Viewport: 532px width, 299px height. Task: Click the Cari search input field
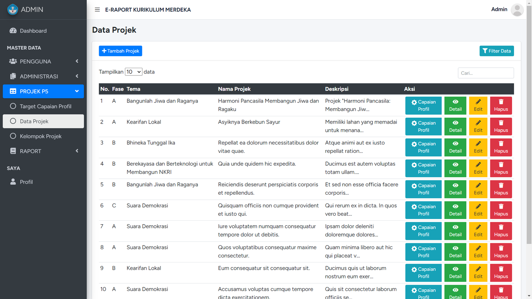[x=485, y=73]
